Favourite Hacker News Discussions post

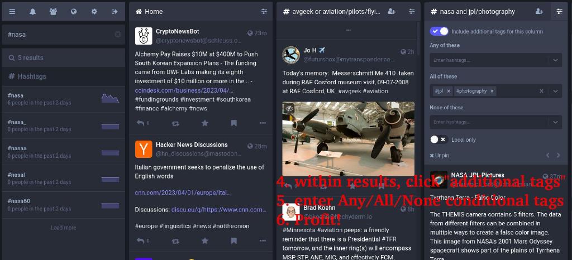[x=205, y=240]
